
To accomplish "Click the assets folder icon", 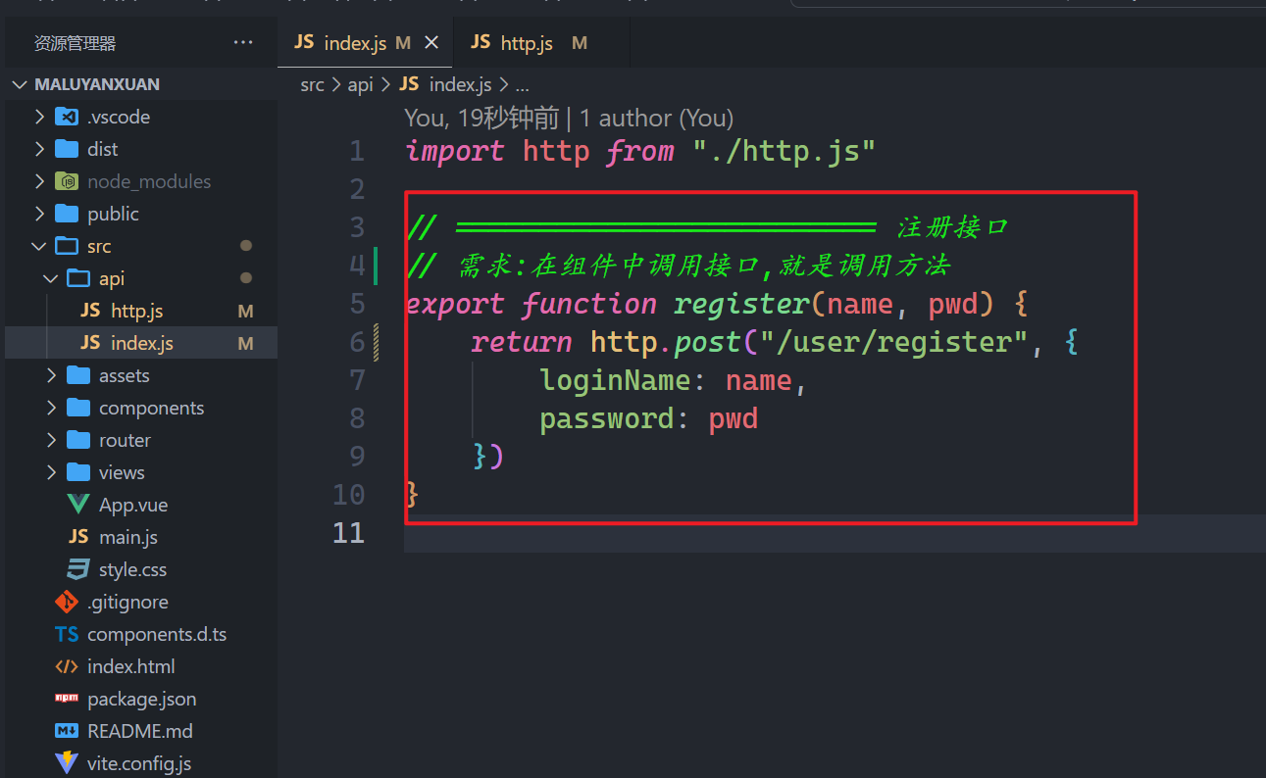I will pyautogui.click(x=78, y=375).
